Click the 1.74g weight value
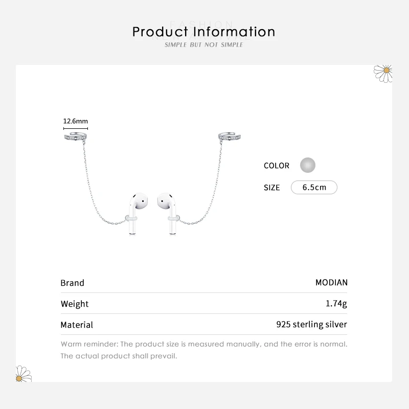This screenshot has height=409, width=409. pos(336,304)
